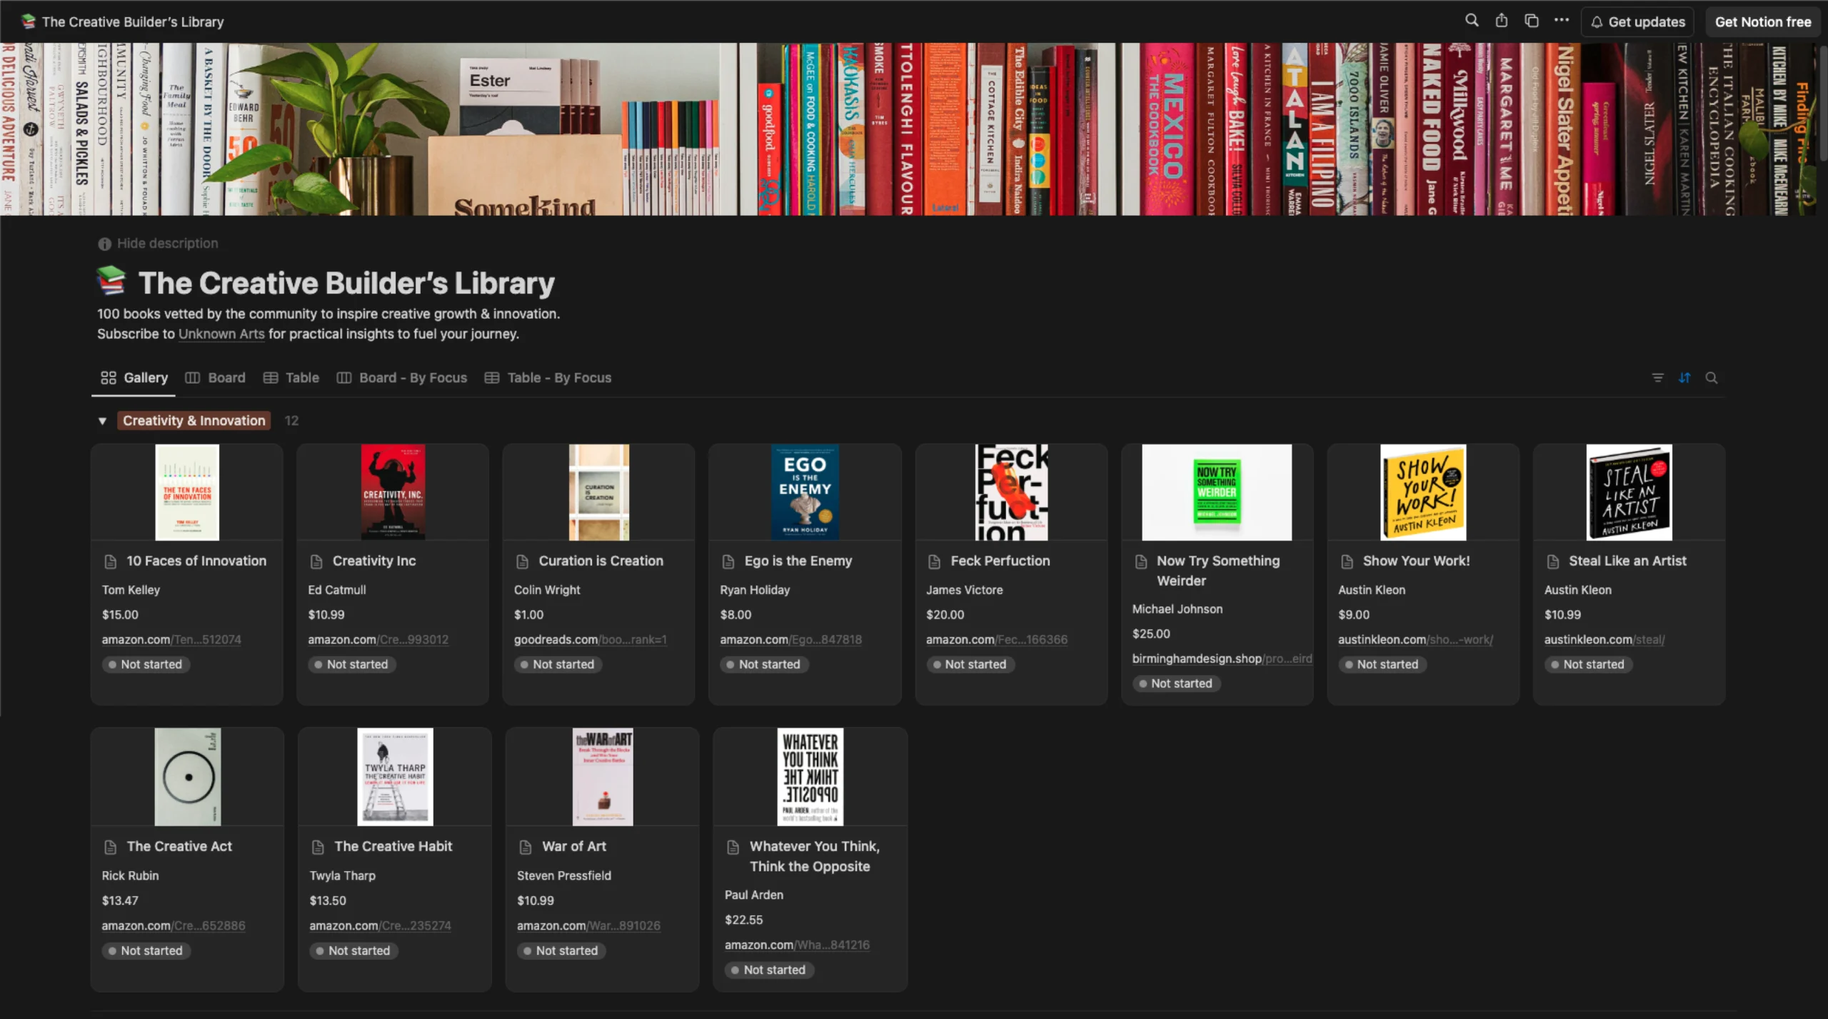Click the page icon for The Creative Act
Screen dimensions: 1828x1019
(x=111, y=847)
